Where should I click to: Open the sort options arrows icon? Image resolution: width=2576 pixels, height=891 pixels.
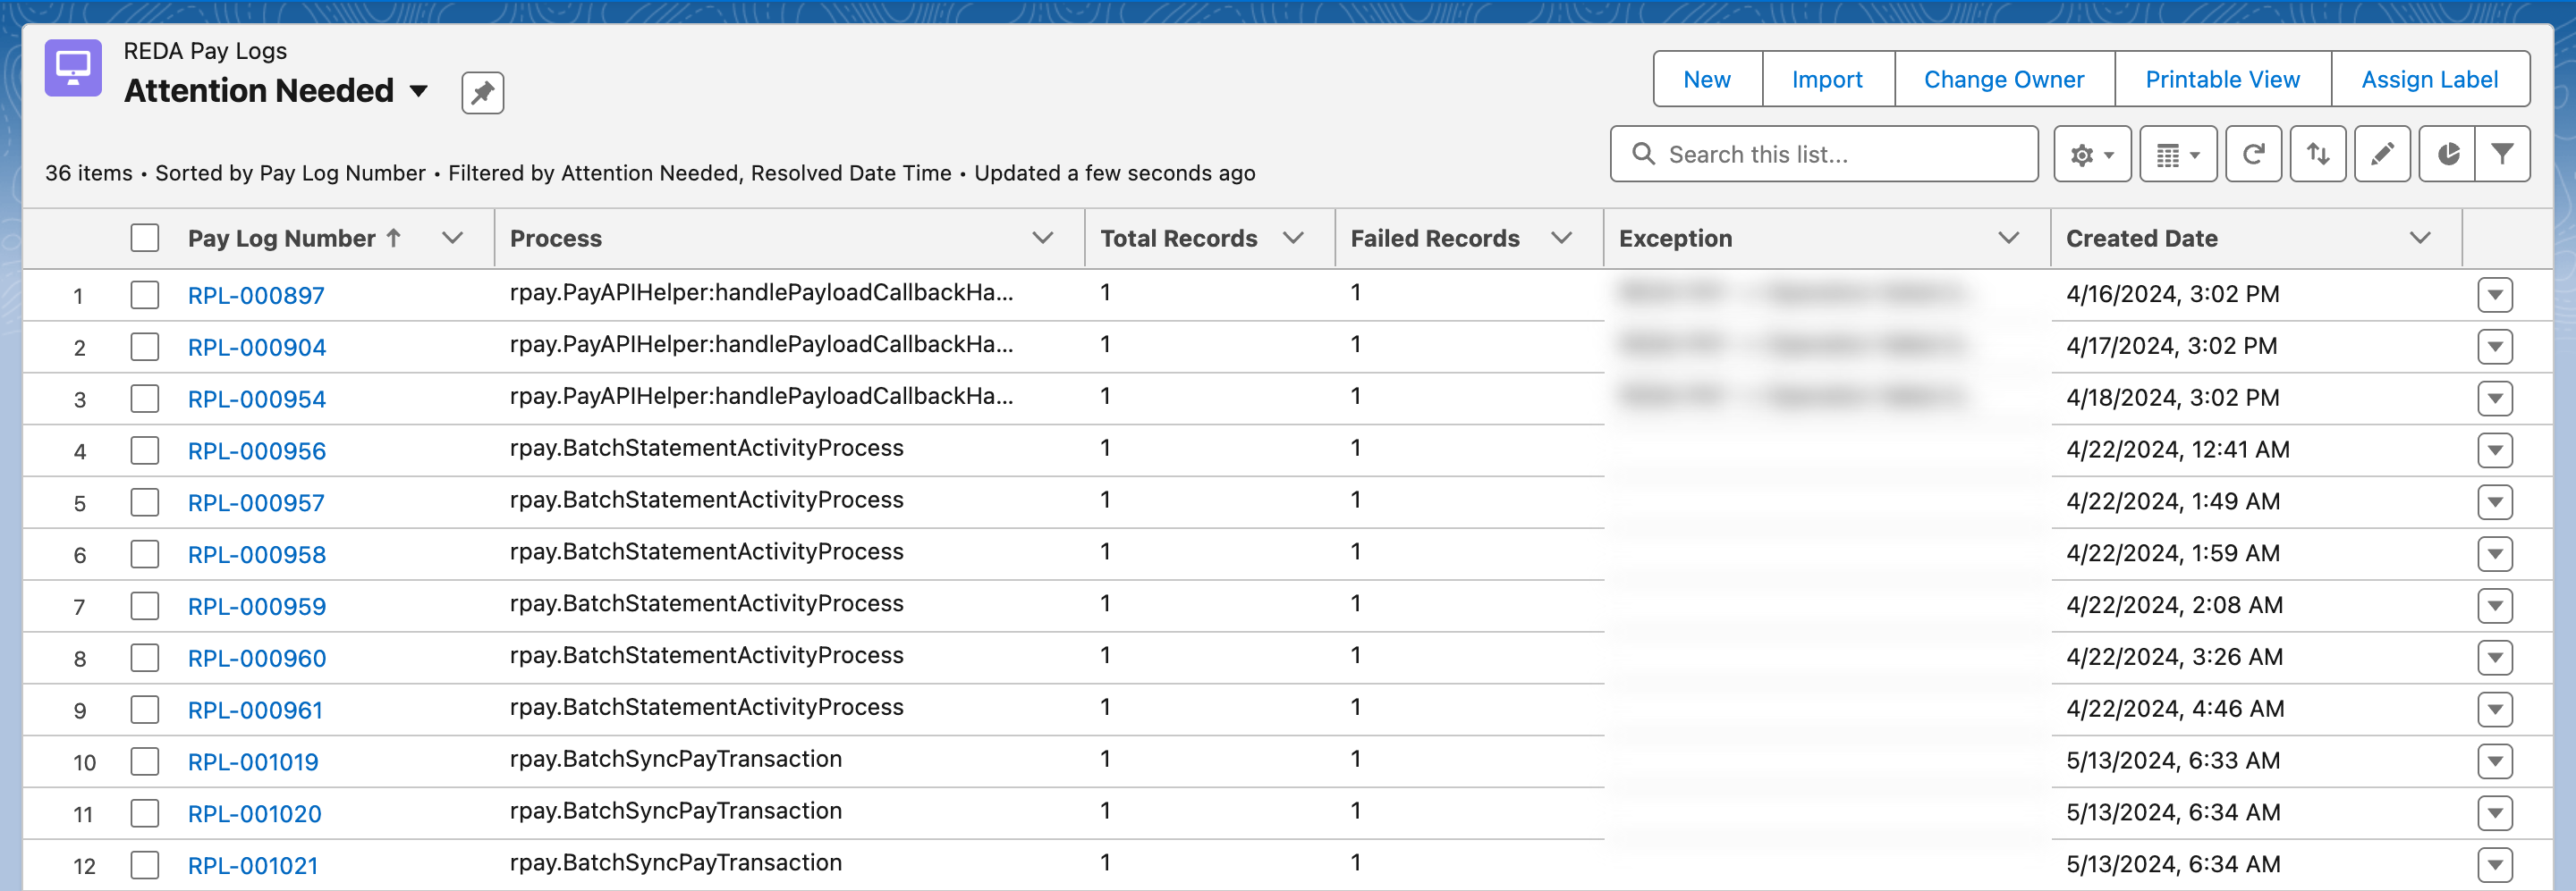[x=2318, y=154]
